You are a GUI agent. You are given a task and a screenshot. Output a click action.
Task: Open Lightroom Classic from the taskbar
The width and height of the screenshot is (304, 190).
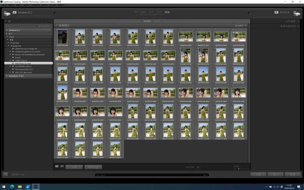(36, 187)
